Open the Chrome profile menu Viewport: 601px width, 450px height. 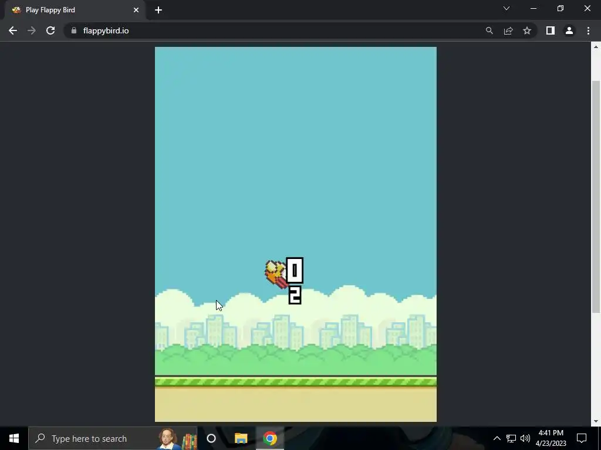click(x=569, y=30)
